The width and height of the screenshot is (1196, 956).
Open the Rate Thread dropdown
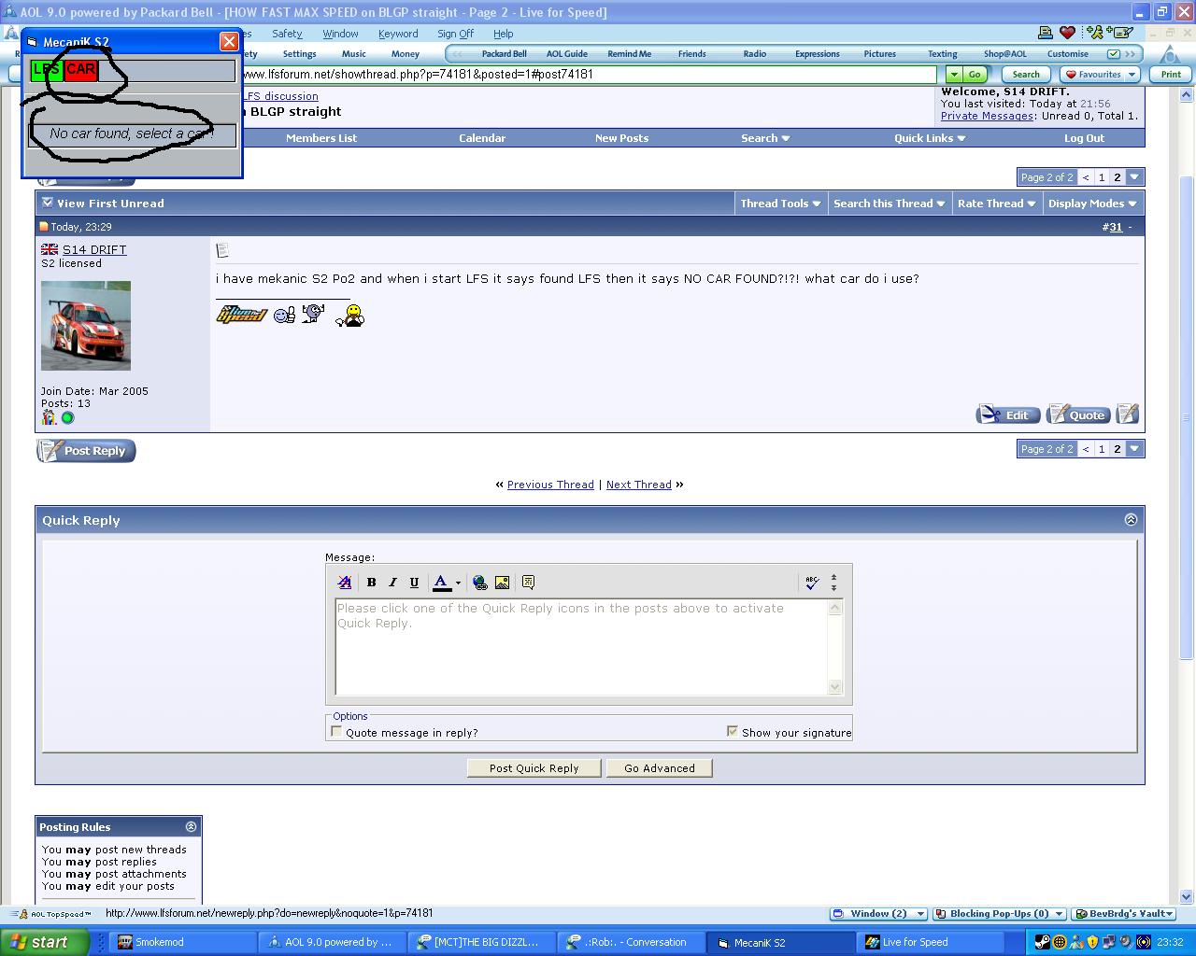[996, 204]
